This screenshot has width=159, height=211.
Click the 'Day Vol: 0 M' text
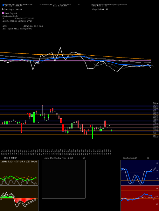coord(100,10)
